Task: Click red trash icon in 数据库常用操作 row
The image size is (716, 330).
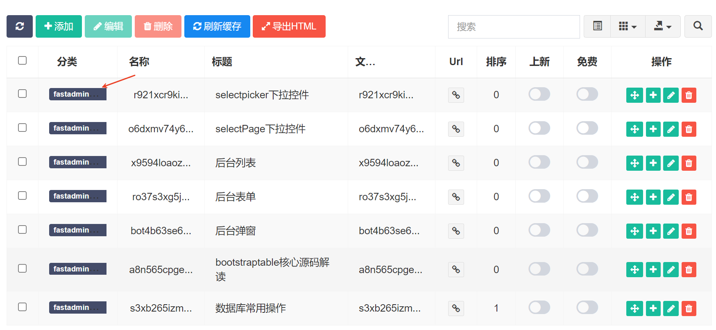Action: 689,308
